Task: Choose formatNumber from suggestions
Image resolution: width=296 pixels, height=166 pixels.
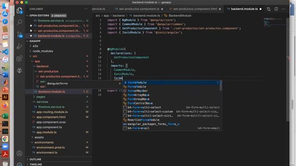Action: [x=171, y=91]
